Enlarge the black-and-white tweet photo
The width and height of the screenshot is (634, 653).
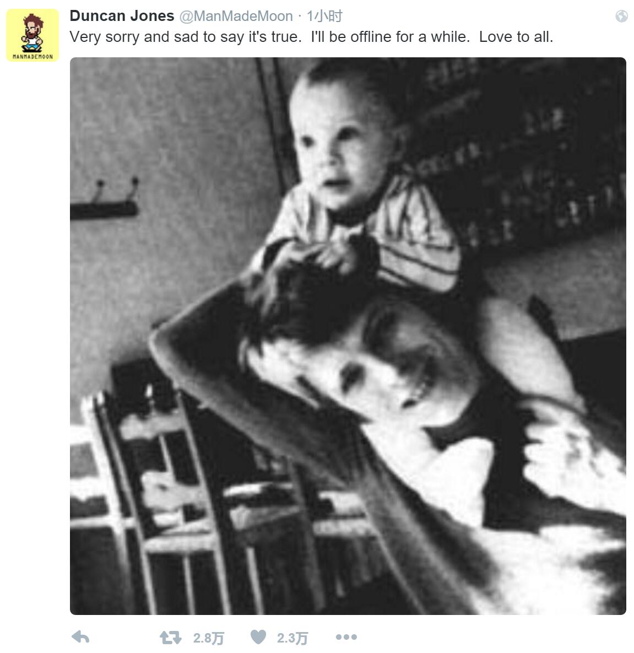(x=348, y=336)
